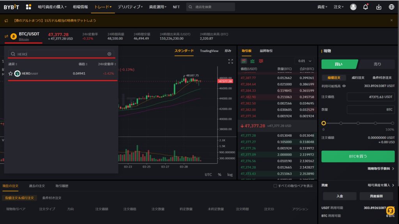Click the search magnifier in header
Viewport: 399px width, 224px height.
point(190,7)
